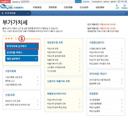This screenshot has height=116, width=128.
Task: Open 납부기한등 연장(징수유예)신청
Action: (18, 105)
